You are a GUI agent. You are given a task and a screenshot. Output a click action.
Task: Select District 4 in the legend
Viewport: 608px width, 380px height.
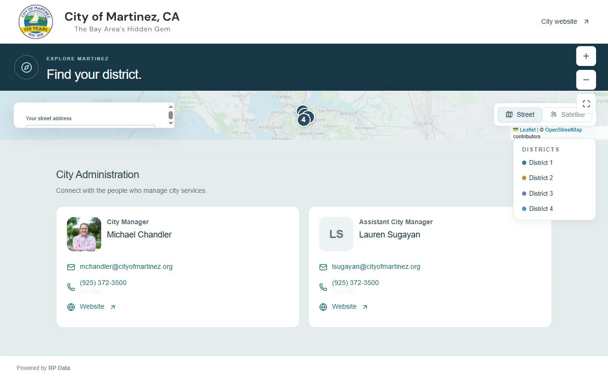[537, 209]
